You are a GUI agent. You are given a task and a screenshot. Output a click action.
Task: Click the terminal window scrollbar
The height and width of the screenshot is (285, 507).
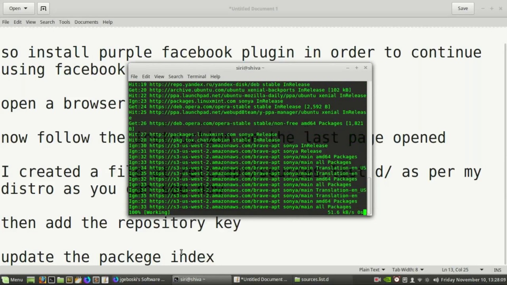pos(369,196)
